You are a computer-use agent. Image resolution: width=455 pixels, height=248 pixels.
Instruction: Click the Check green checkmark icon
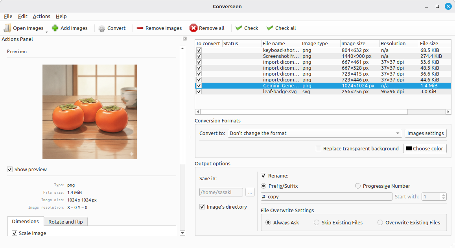pos(239,28)
